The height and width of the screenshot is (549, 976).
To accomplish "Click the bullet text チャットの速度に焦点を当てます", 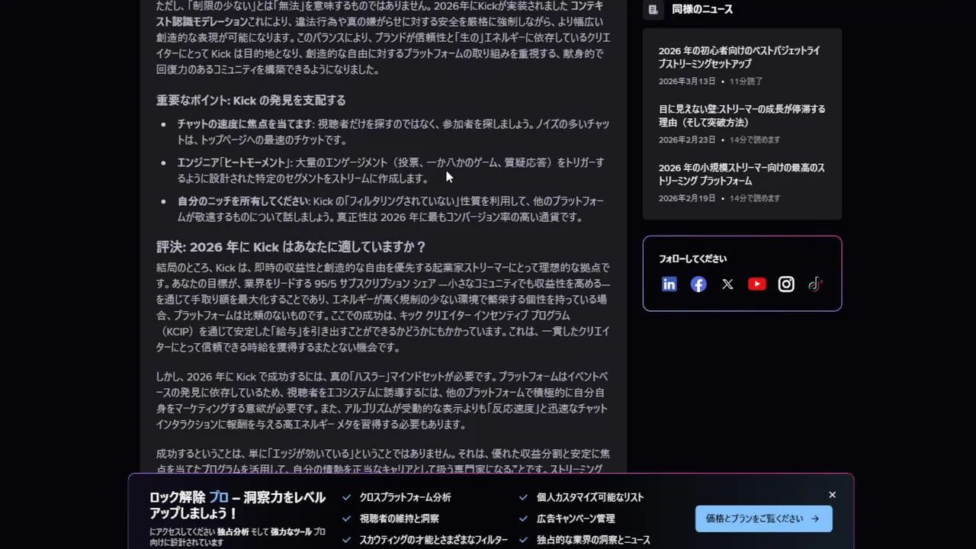I will click(245, 124).
